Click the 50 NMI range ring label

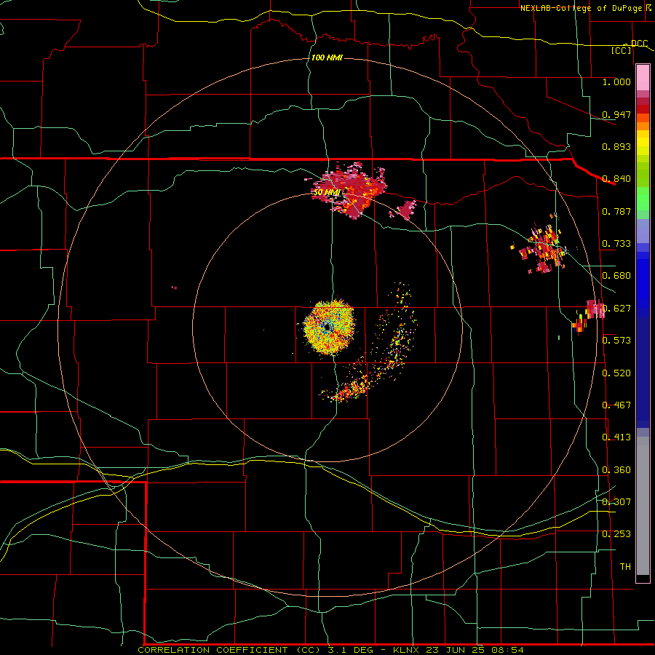point(327,192)
